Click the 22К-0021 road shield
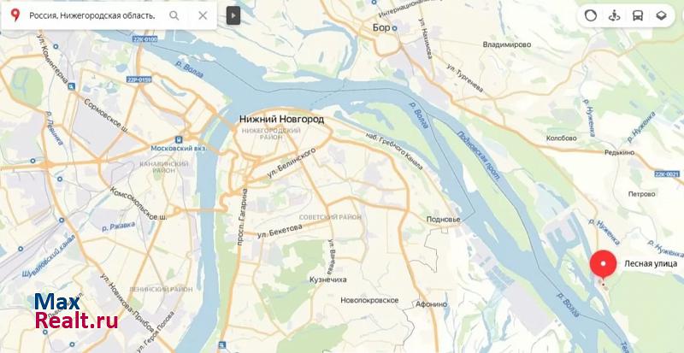 (x=667, y=174)
